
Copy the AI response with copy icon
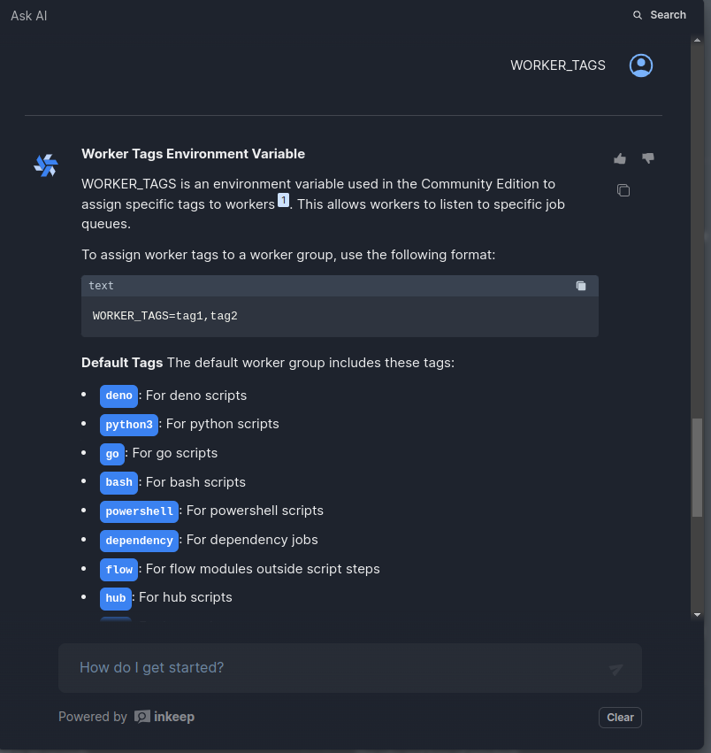623,190
